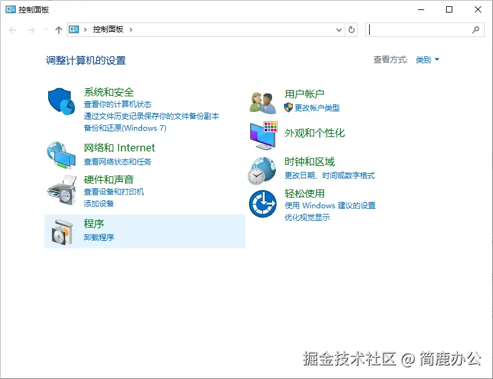Open the 类别 view mode dropdown

427,59
